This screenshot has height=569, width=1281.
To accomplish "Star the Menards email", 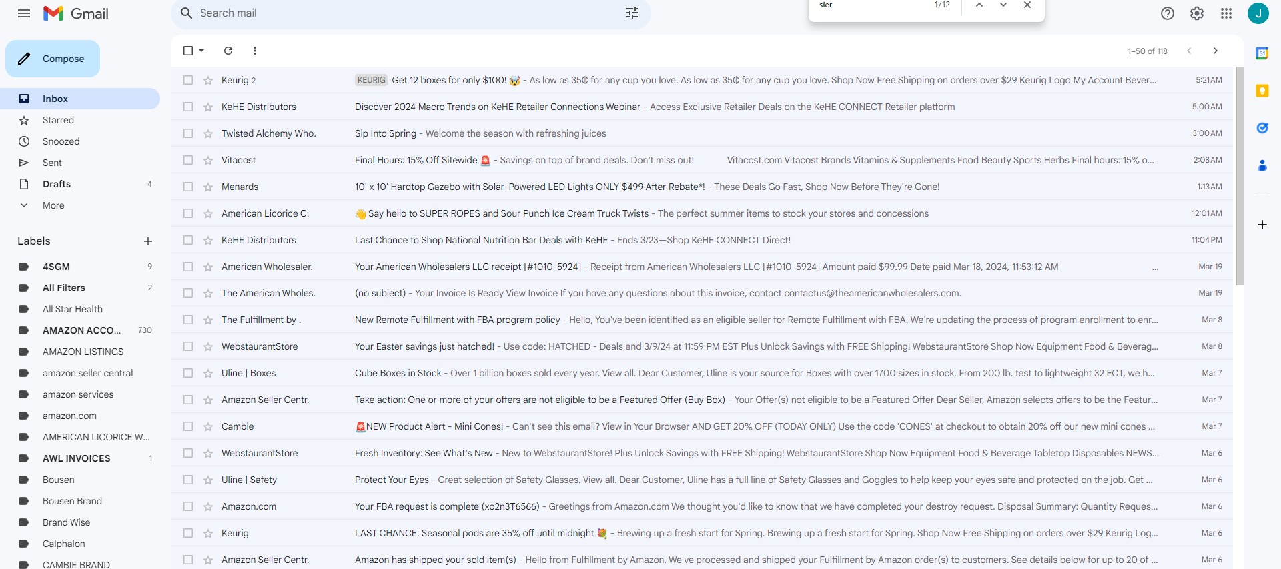I will 208,187.
